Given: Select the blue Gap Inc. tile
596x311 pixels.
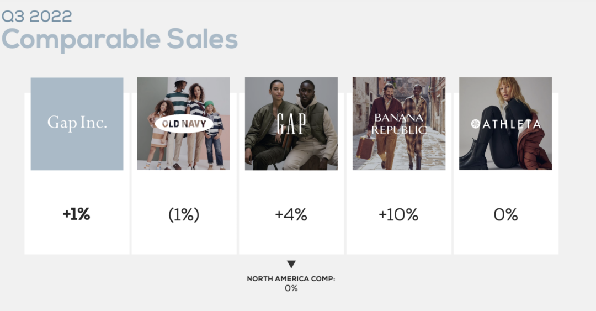Looking at the screenshot, I should (77, 124).
